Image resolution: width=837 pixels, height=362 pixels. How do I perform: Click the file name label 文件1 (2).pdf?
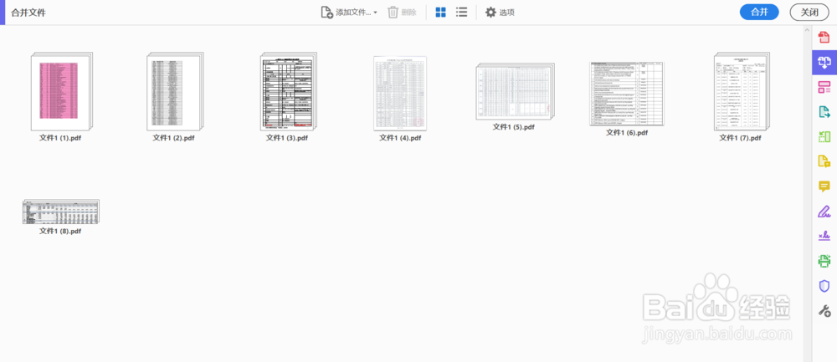(173, 138)
